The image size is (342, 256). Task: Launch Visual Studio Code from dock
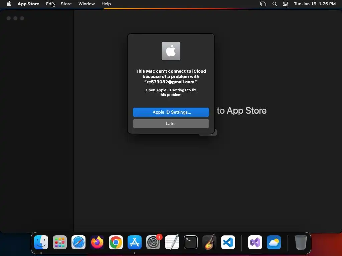(x=228, y=242)
